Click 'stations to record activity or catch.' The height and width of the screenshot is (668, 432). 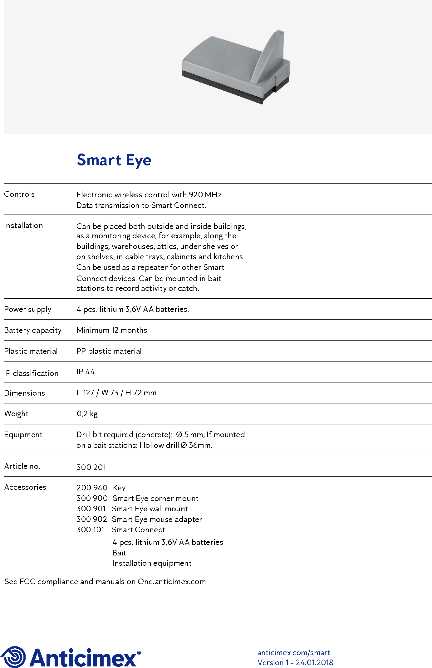coord(138,288)
